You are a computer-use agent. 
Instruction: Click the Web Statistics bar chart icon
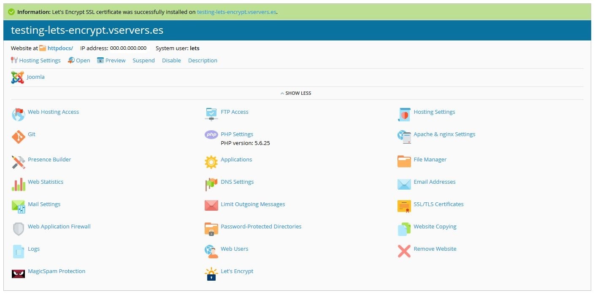click(x=18, y=184)
